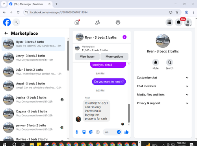
Task: Choose a sticker using the sticker icon
Action: point(91,132)
